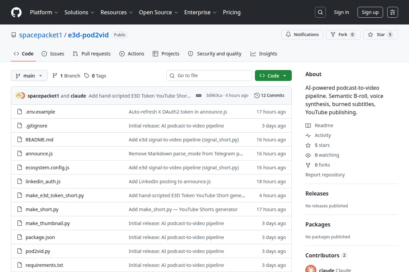Click the search magnifier icon in header
The image size is (409, 272).
coord(320,12)
